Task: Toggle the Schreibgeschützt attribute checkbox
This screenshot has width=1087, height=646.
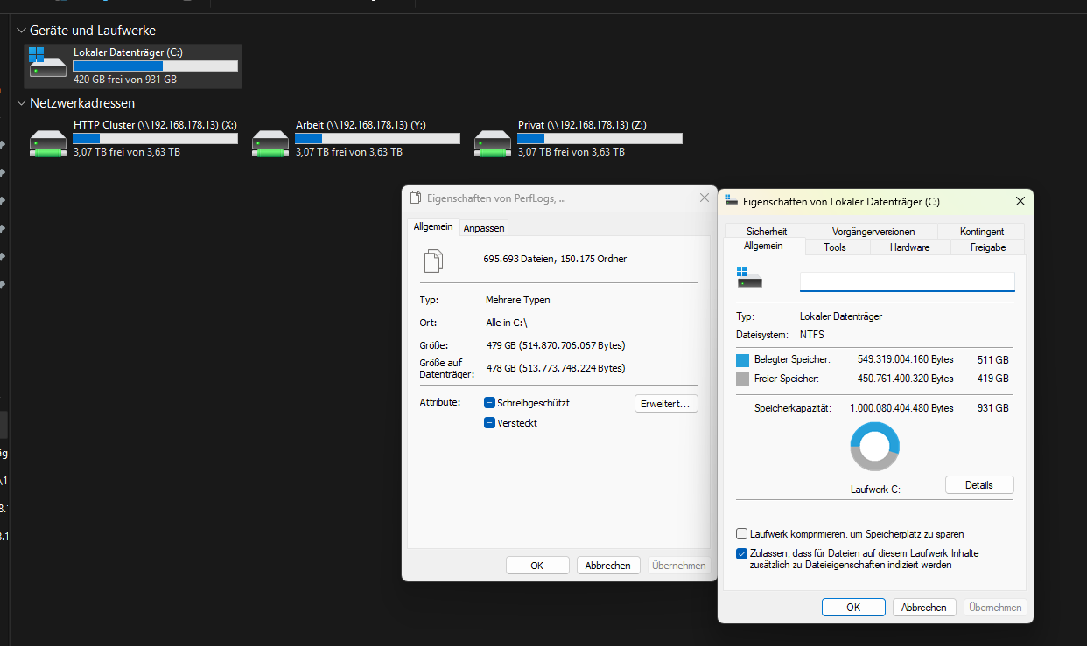Action: [x=489, y=403]
